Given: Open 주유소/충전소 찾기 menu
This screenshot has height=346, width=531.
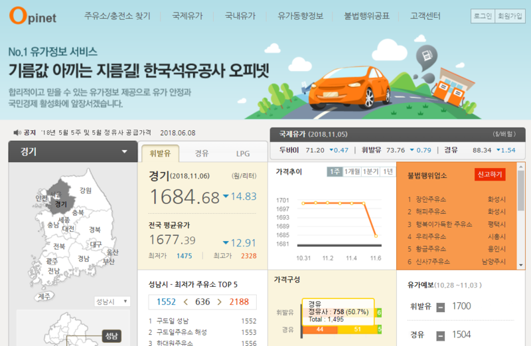Looking at the screenshot, I should (x=117, y=16).
